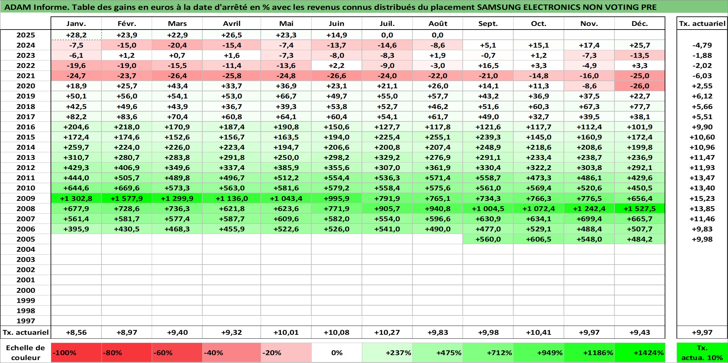Select the cell showing +644,6
This screenshot has height=363, width=728.
(x=76, y=188)
